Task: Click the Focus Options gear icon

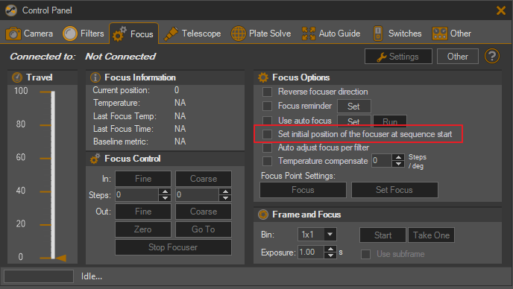Action: [x=263, y=77]
